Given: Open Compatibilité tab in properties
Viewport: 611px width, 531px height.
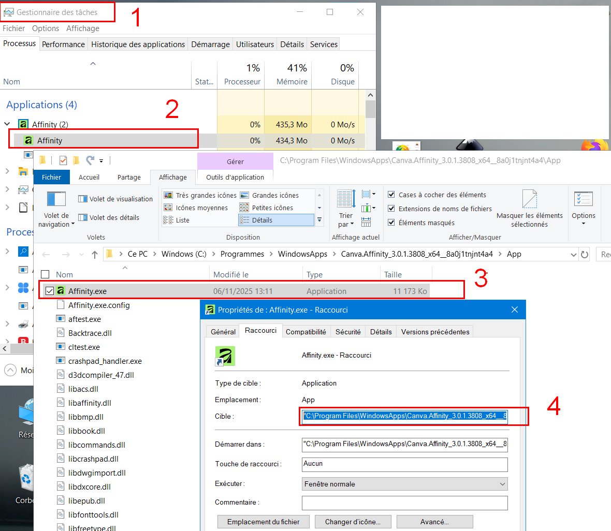Looking at the screenshot, I should click(306, 332).
